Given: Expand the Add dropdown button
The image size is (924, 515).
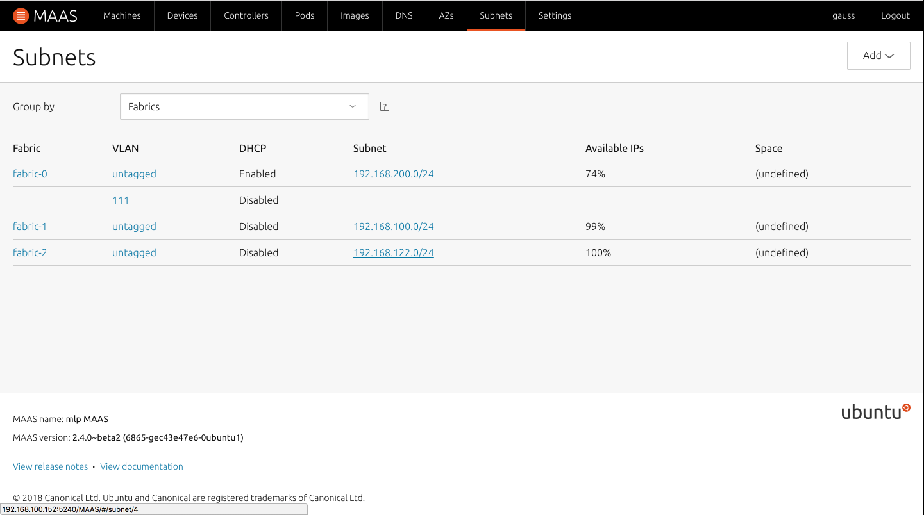Looking at the screenshot, I should (x=878, y=56).
